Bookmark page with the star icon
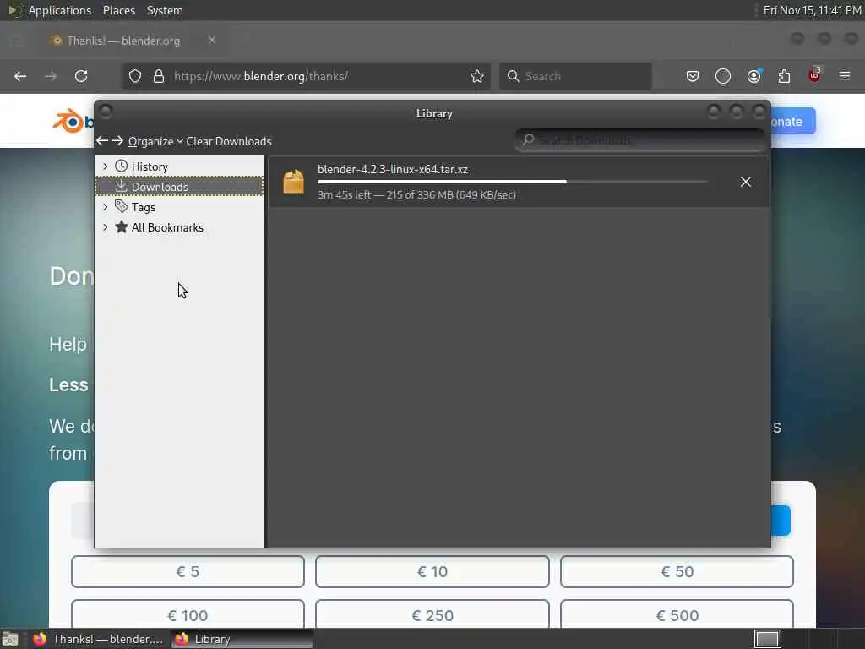This screenshot has width=865, height=649. click(477, 76)
